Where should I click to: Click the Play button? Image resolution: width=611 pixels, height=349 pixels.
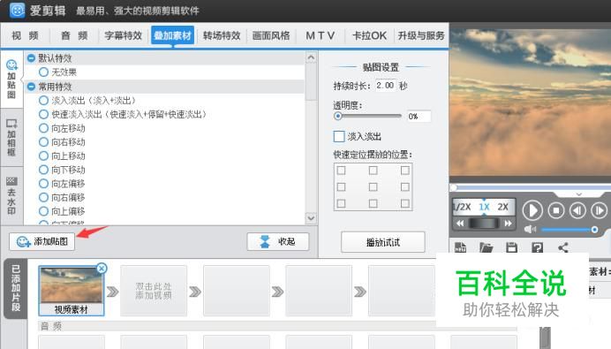tap(532, 210)
